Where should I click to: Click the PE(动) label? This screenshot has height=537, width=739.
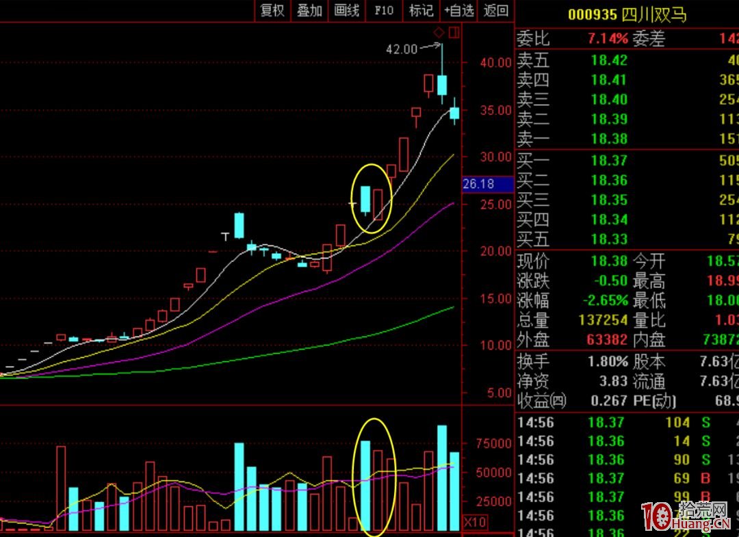click(654, 401)
